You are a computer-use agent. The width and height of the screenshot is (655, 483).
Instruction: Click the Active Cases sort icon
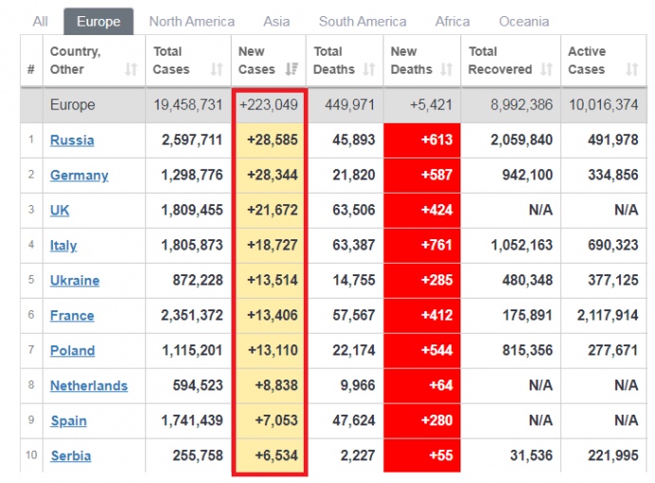point(632,69)
